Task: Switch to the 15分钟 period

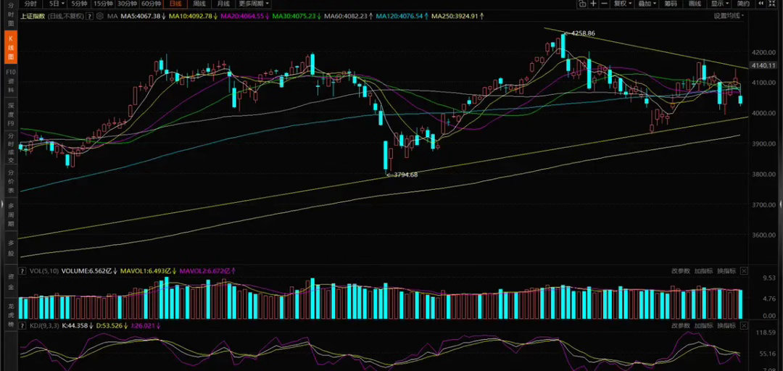Action: coord(103,4)
